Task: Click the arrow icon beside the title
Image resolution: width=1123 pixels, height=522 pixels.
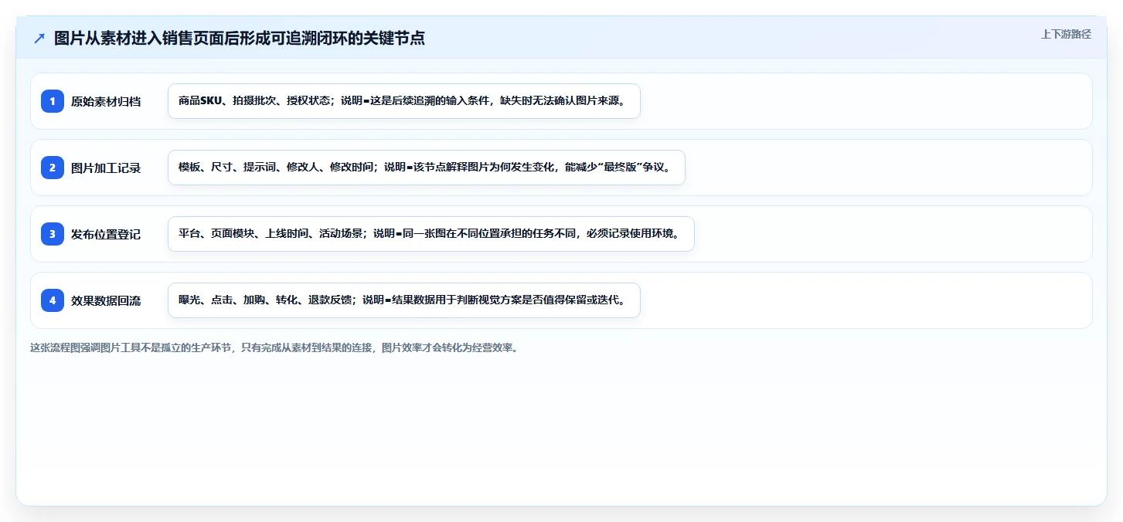Action: pos(39,38)
